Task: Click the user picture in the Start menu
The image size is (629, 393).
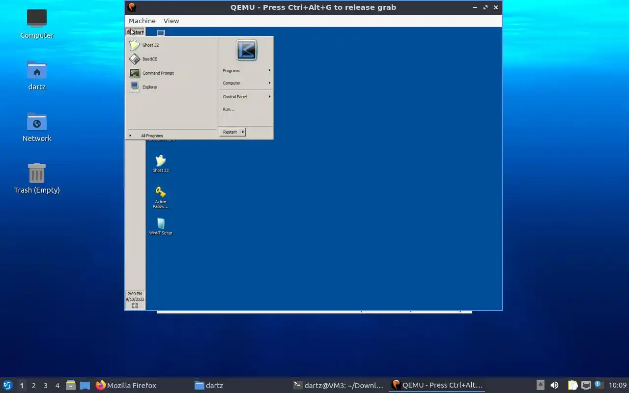Action: point(246,50)
